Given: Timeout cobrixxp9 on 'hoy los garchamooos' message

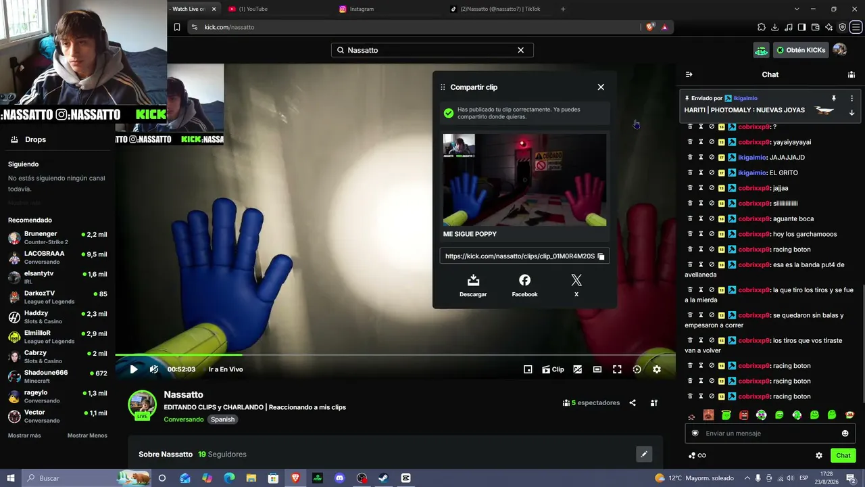Looking at the screenshot, I should point(701,234).
